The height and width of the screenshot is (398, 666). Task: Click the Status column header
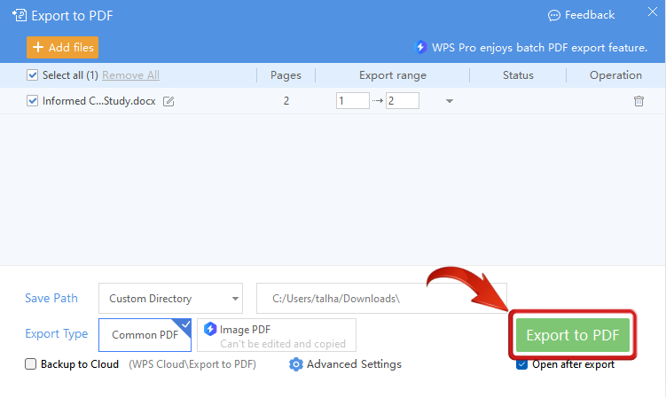point(518,75)
